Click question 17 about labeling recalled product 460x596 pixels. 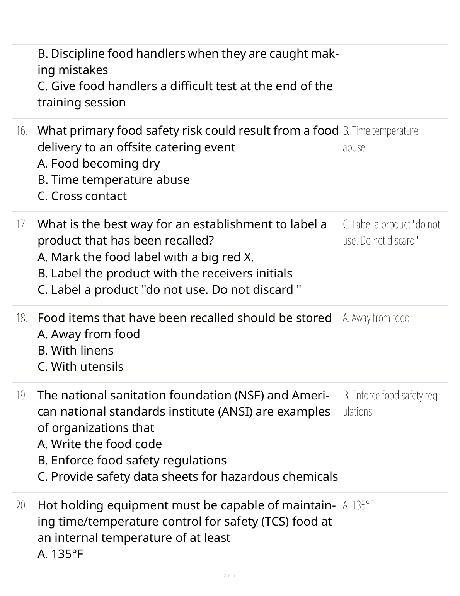pyautogui.click(x=182, y=233)
